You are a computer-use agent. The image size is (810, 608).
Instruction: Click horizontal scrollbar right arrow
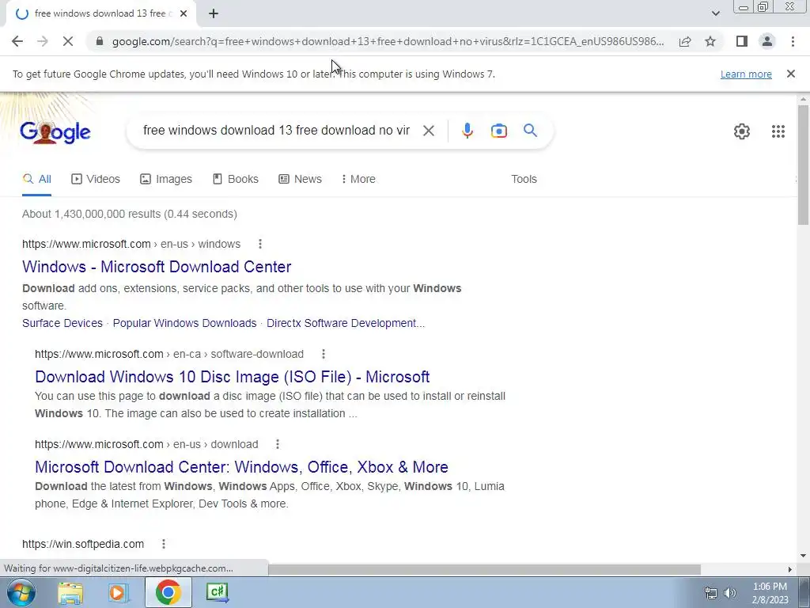click(790, 569)
